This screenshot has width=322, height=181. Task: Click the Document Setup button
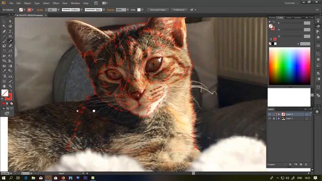[x=157, y=10]
